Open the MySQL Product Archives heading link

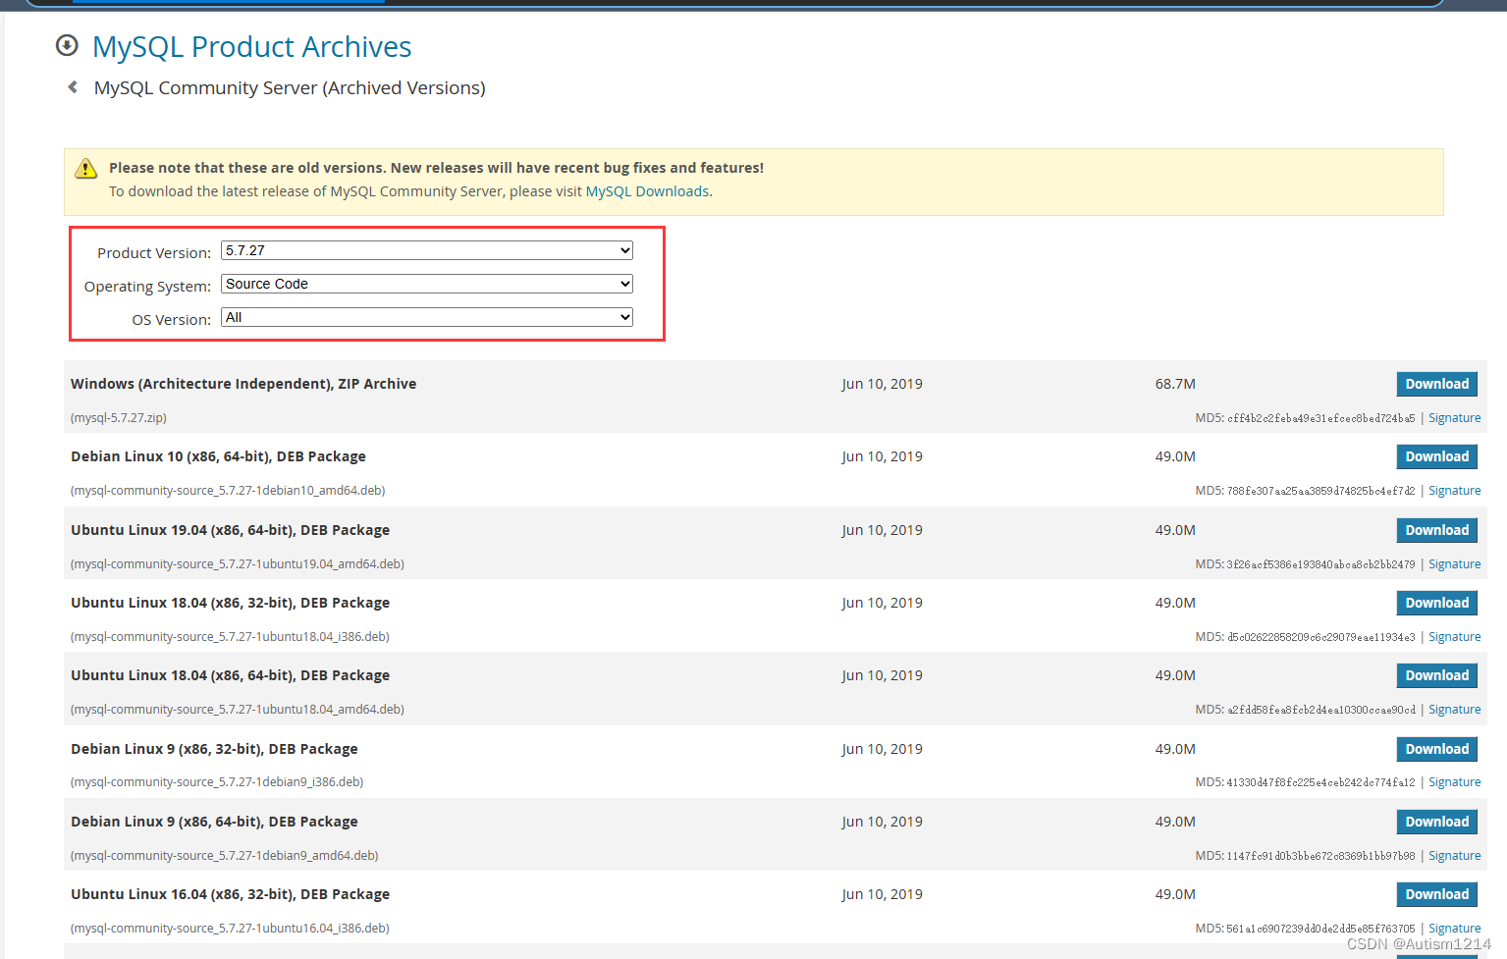pos(251,46)
